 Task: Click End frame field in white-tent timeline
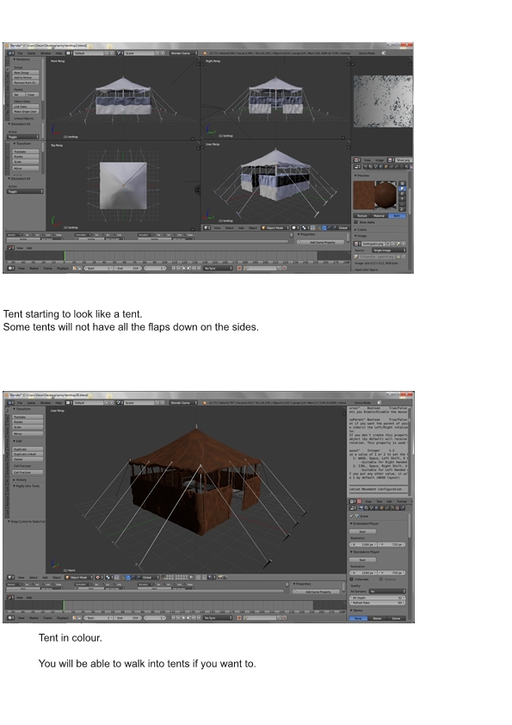point(128,268)
